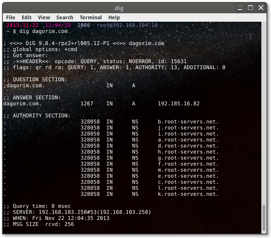Screen dimensions: 271x238
Task: Click g.root-servers.net. entry
Action: (x=188, y=158)
